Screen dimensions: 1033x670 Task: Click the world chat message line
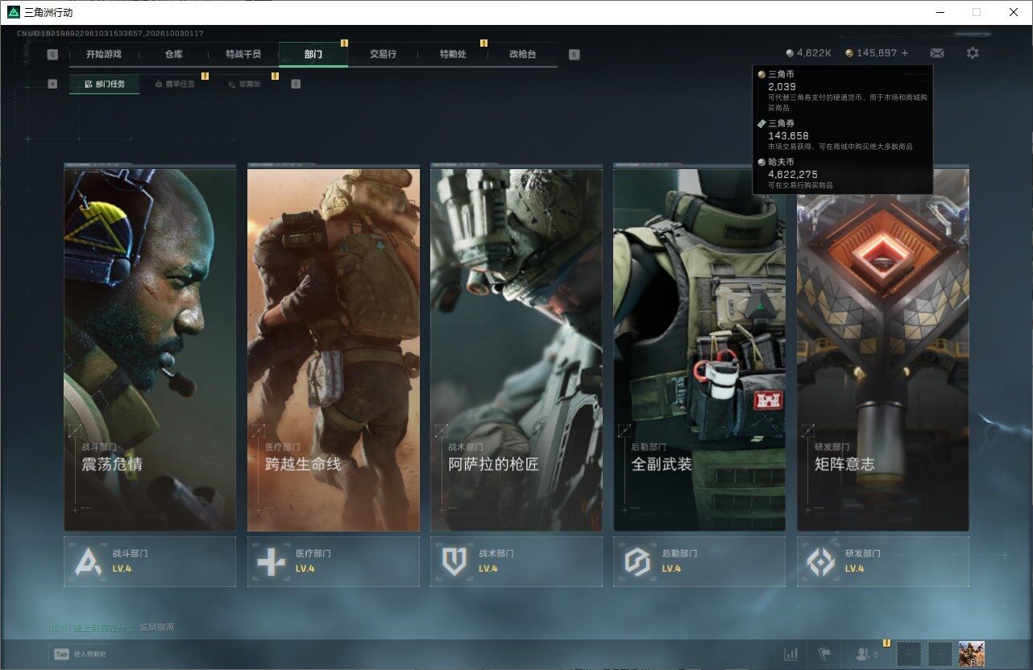[x=111, y=627]
